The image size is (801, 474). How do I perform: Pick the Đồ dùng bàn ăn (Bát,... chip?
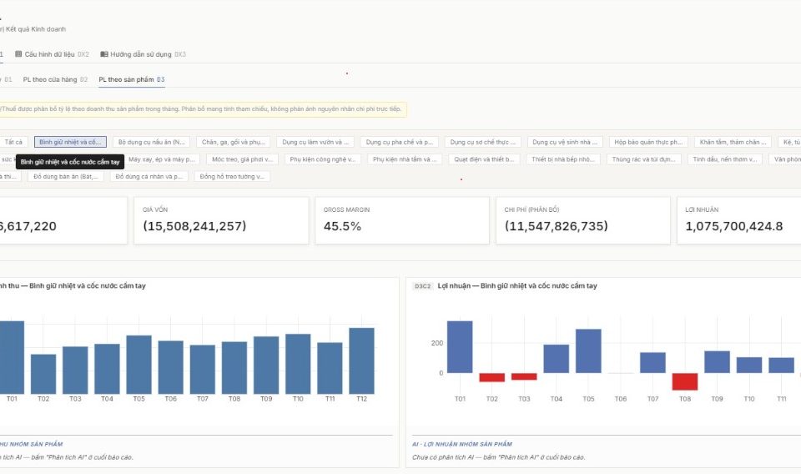point(66,177)
